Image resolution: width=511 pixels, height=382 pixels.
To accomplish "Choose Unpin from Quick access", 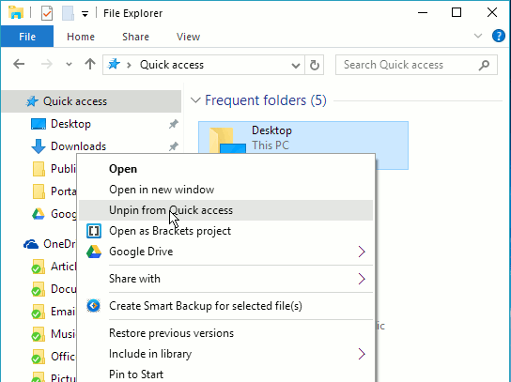I will (225, 210).
